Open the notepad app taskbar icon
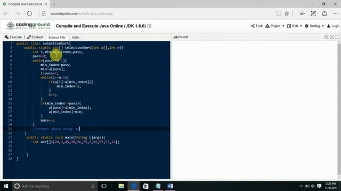The height and width of the screenshot is (191, 341). pos(158,186)
